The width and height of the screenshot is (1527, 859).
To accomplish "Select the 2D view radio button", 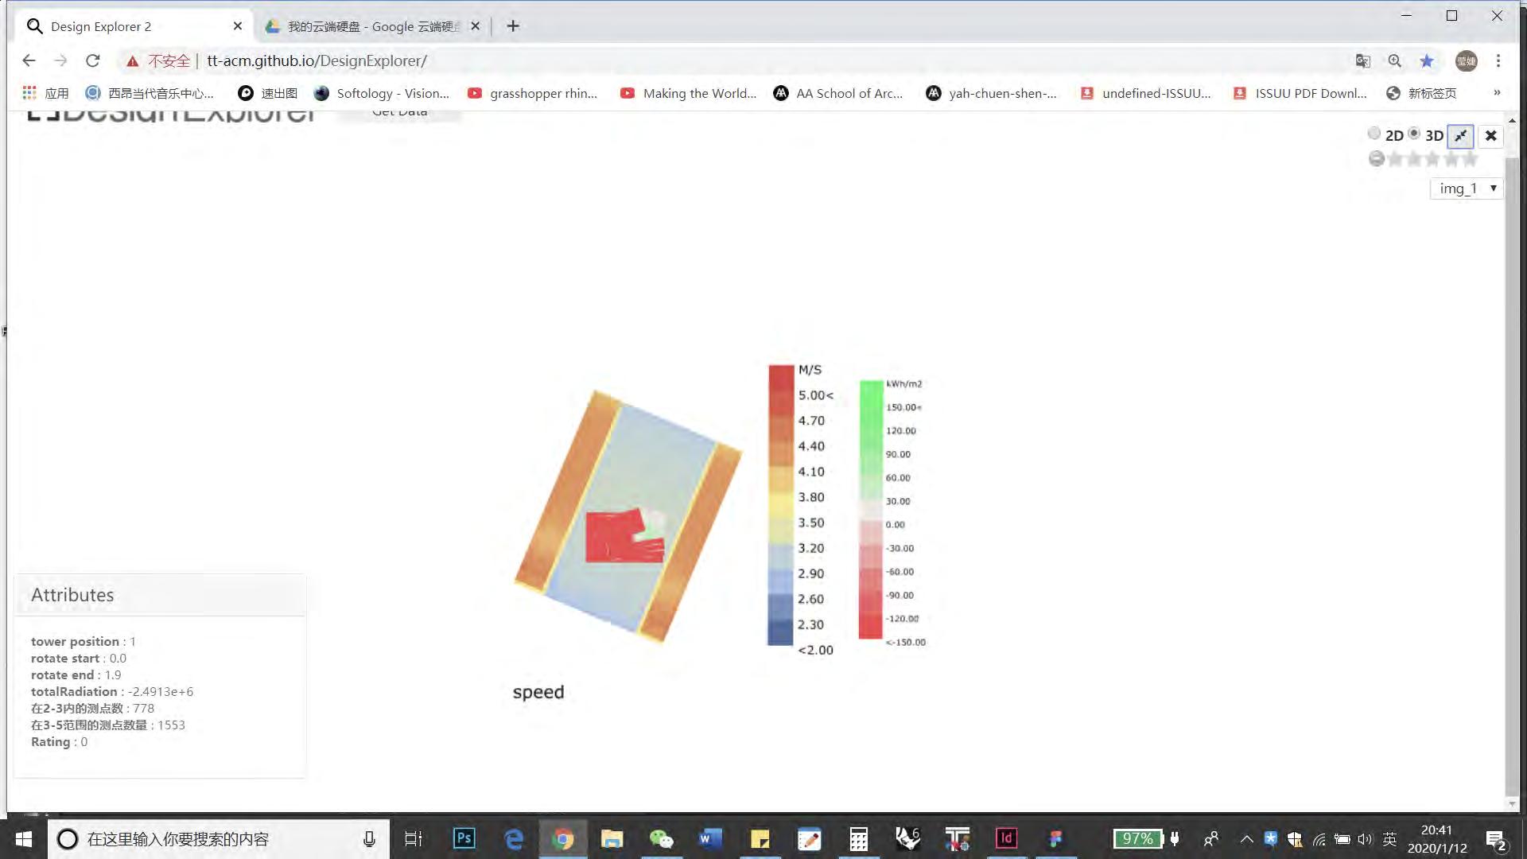I will (1374, 134).
